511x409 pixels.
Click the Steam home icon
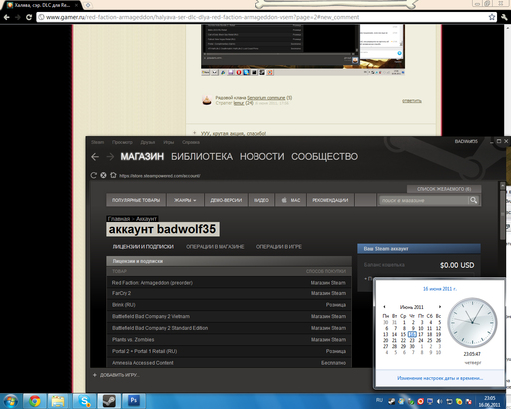(113, 175)
